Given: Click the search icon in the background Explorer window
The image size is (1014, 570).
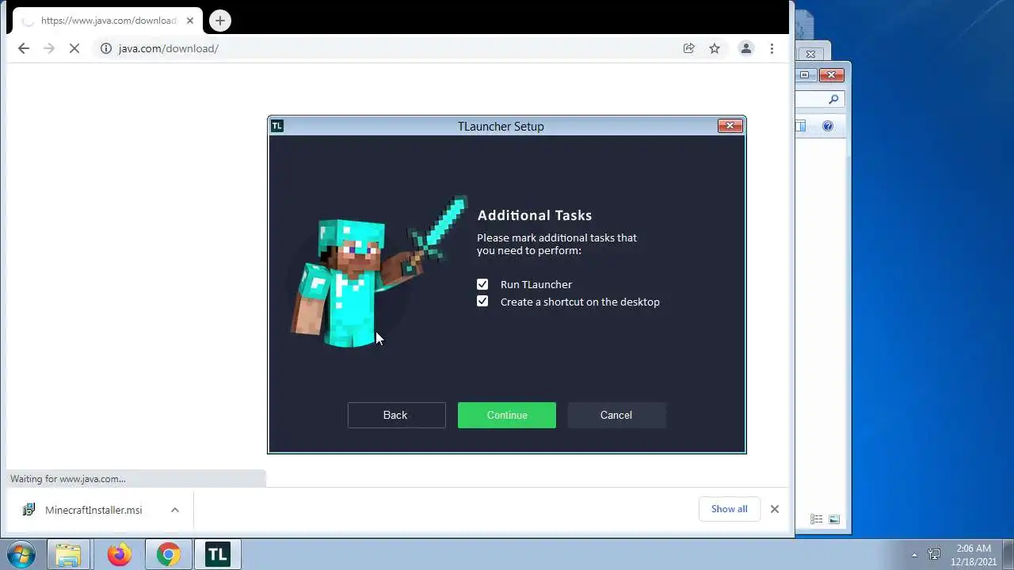Looking at the screenshot, I should point(833,100).
